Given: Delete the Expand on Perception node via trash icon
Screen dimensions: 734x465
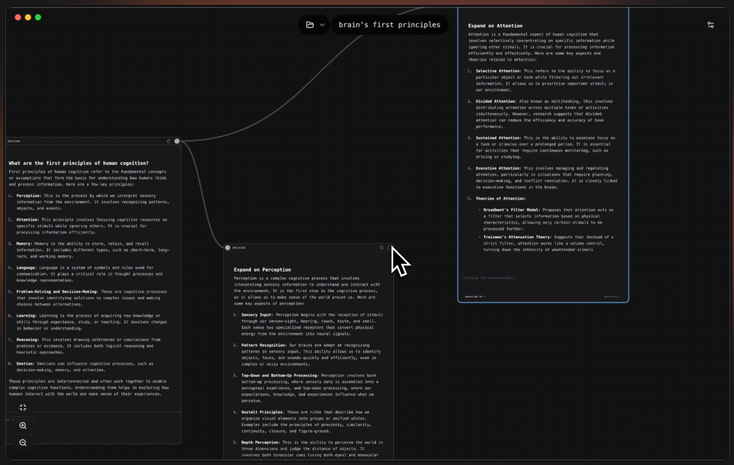Looking at the screenshot, I should 382,248.
